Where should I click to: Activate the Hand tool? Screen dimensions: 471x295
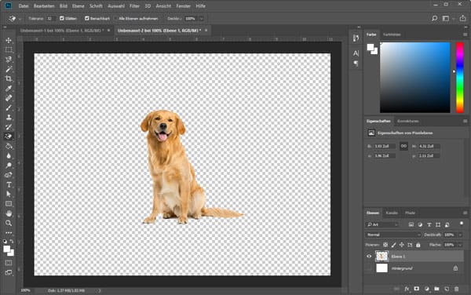pyautogui.click(x=9, y=213)
